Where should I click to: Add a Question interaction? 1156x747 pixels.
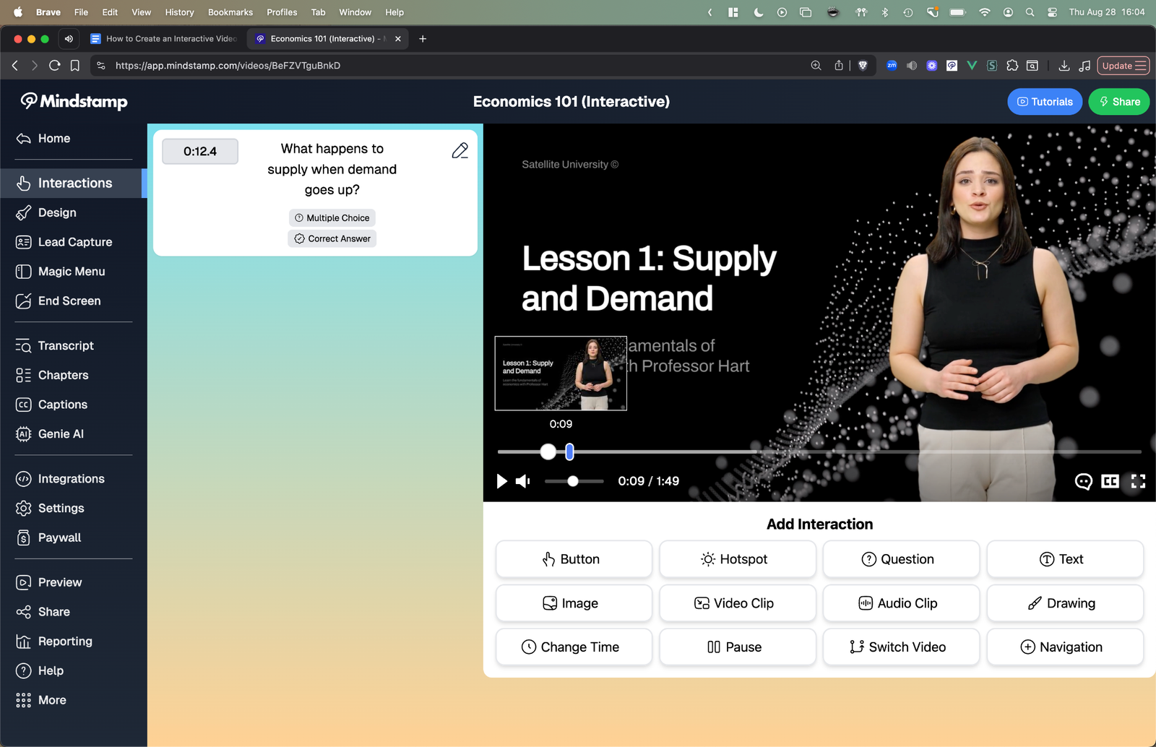[x=900, y=559]
